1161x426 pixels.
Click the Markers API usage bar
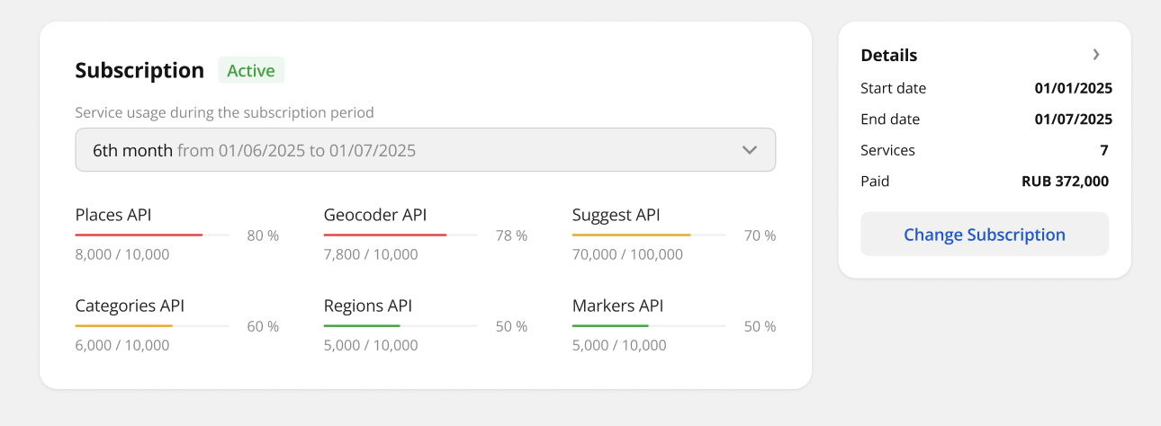(648, 325)
